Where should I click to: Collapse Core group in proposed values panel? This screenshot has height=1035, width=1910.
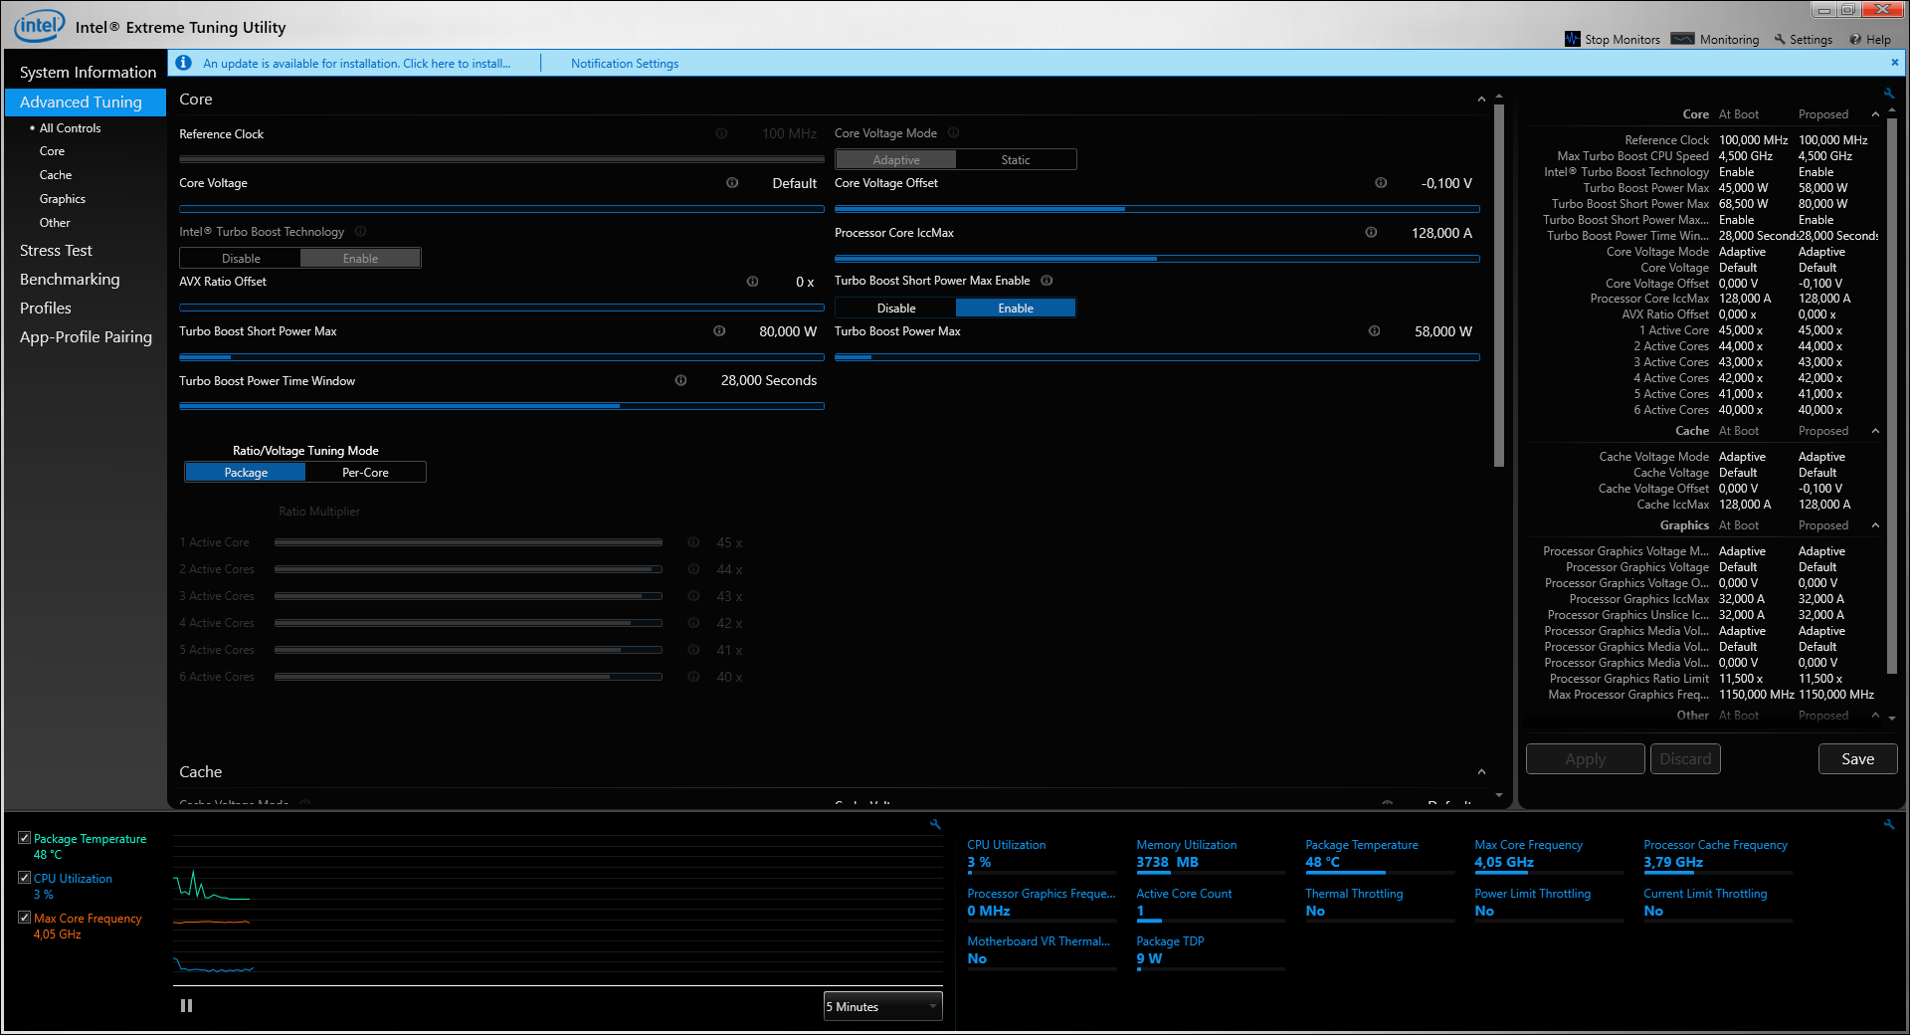point(1875,114)
